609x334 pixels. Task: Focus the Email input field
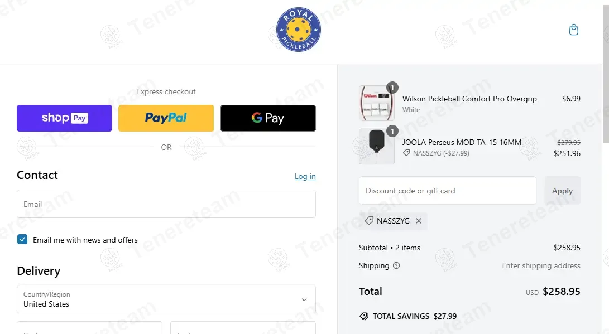pyautogui.click(x=166, y=204)
